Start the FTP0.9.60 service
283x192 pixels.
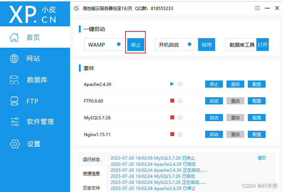[x=214, y=101]
